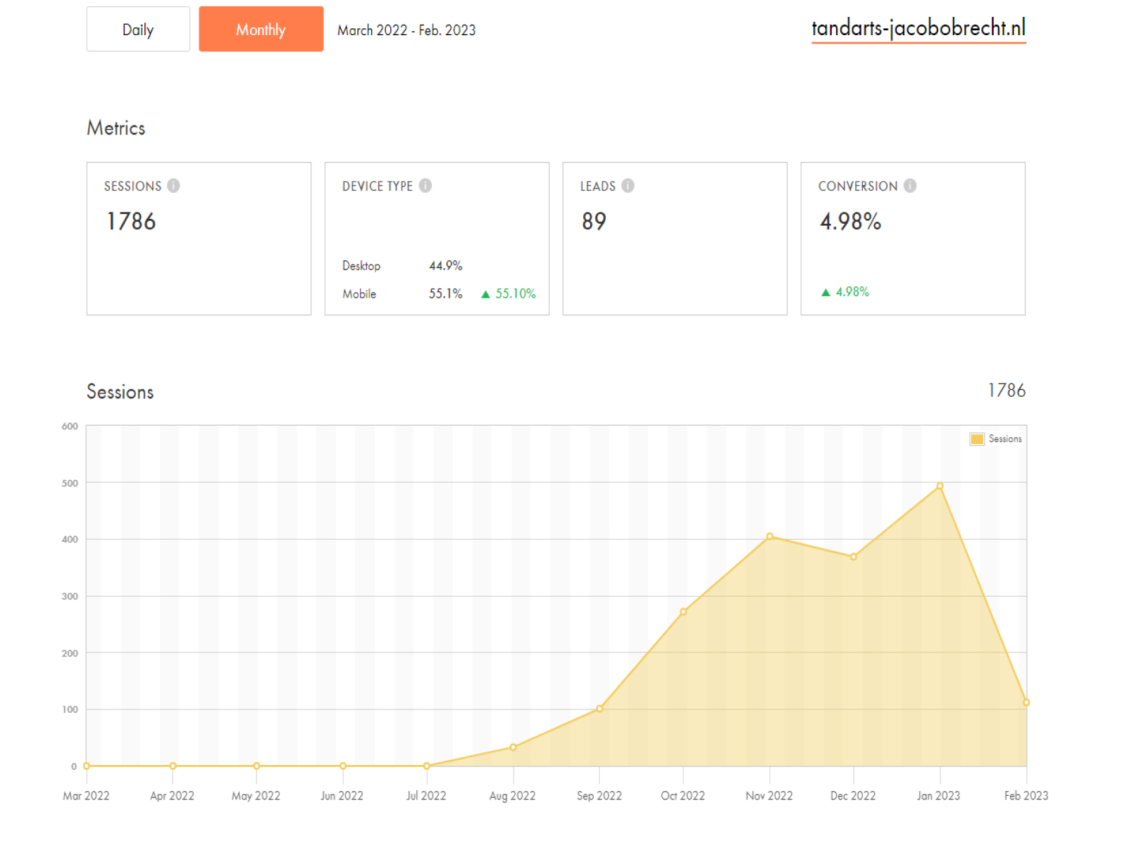Click the date range March 2022 - Feb. 2023
This screenshot has width=1127, height=867.
[406, 30]
